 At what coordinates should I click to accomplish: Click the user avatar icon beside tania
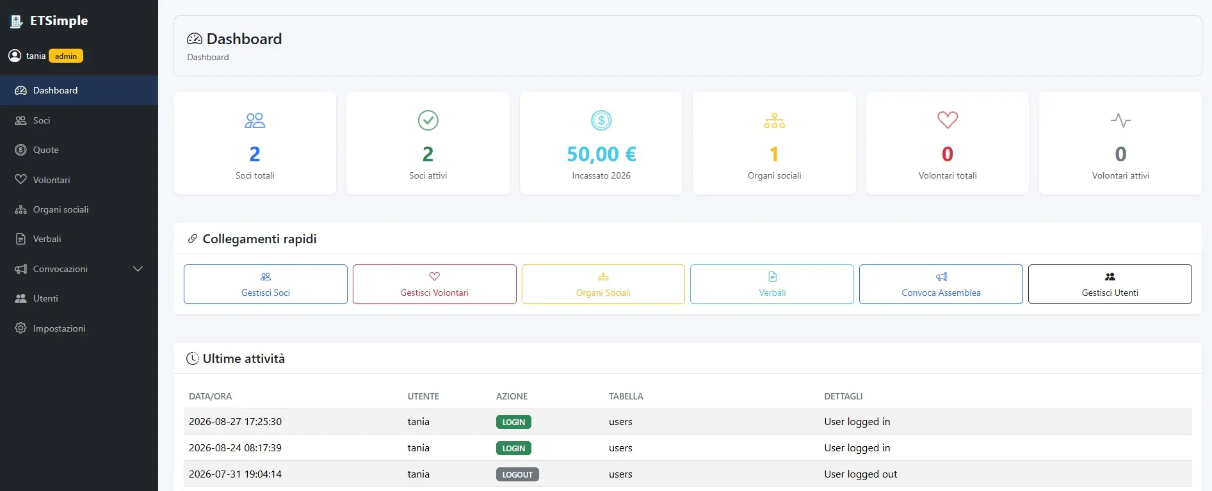pyautogui.click(x=15, y=56)
